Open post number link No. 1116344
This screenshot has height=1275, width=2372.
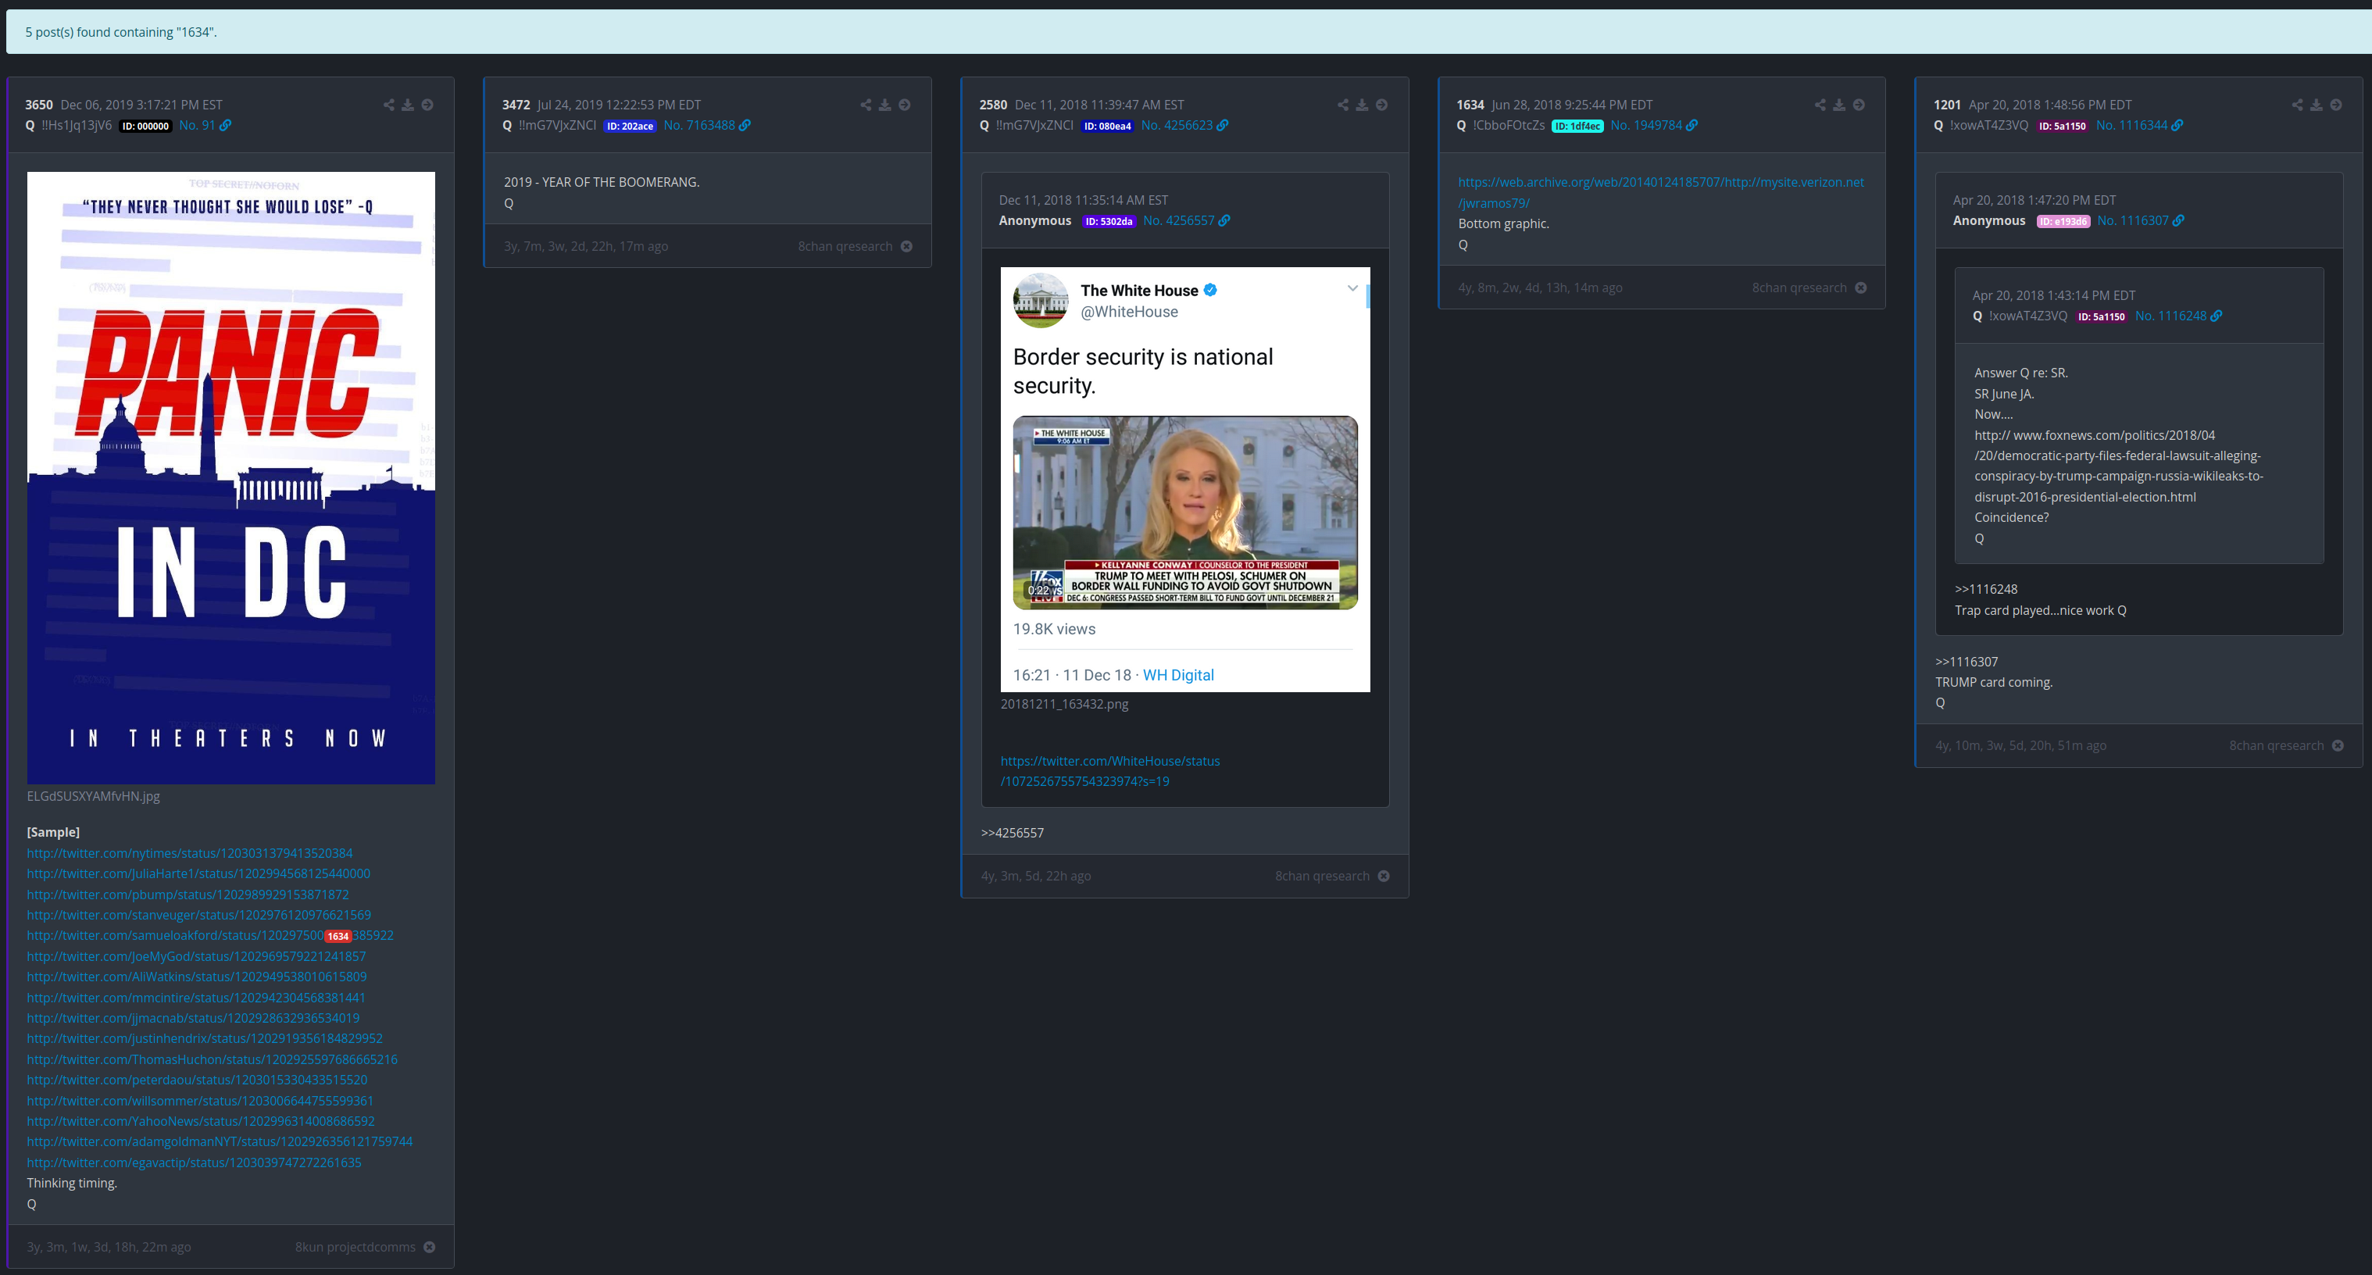(2131, 125)
